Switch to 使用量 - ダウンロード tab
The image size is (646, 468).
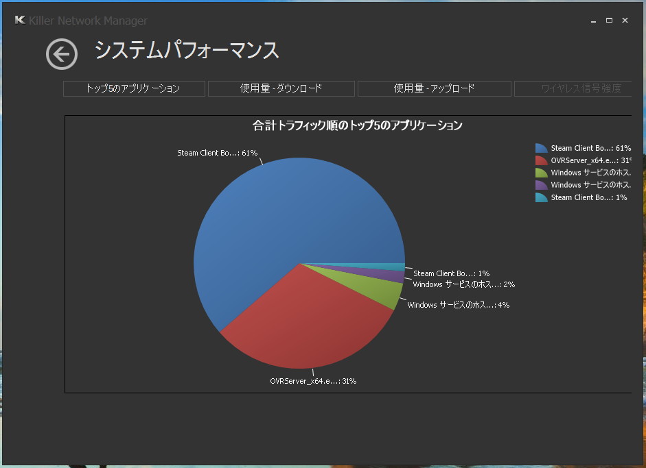[x=281, y=88]
